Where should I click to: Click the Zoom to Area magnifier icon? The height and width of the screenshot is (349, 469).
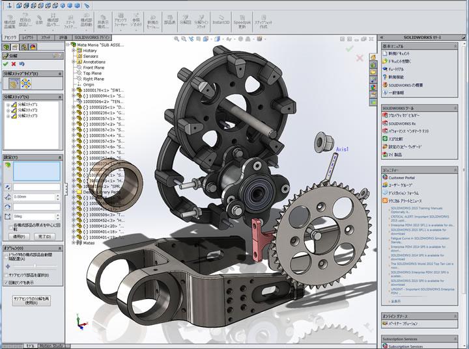click(184, 39)
